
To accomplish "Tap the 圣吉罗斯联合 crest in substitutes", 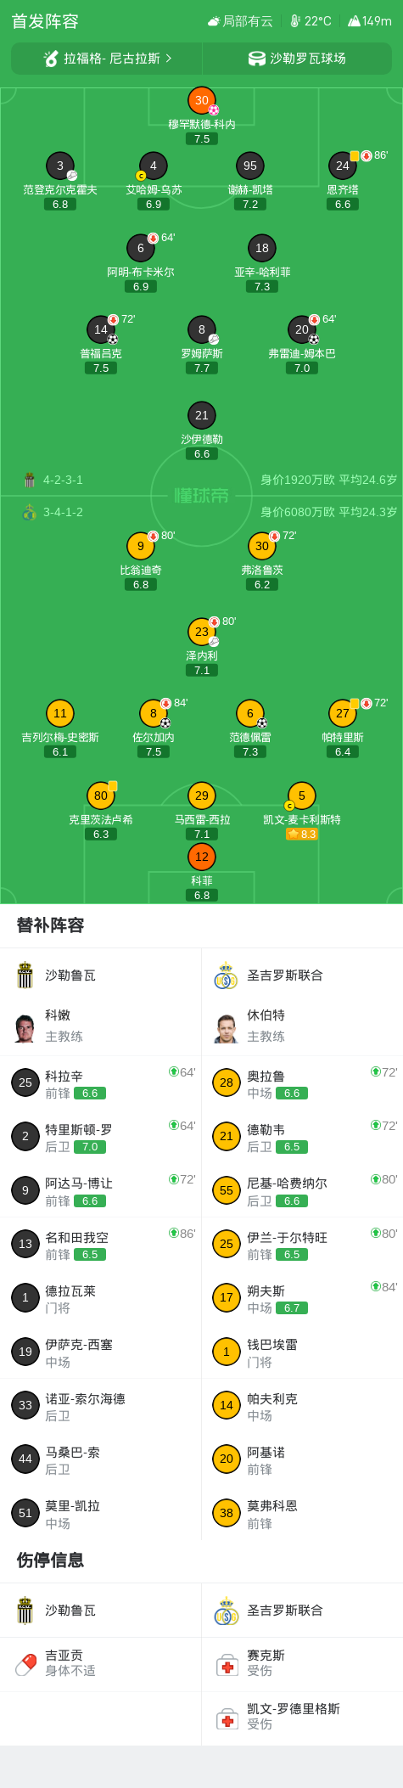I will click(226, 976).
